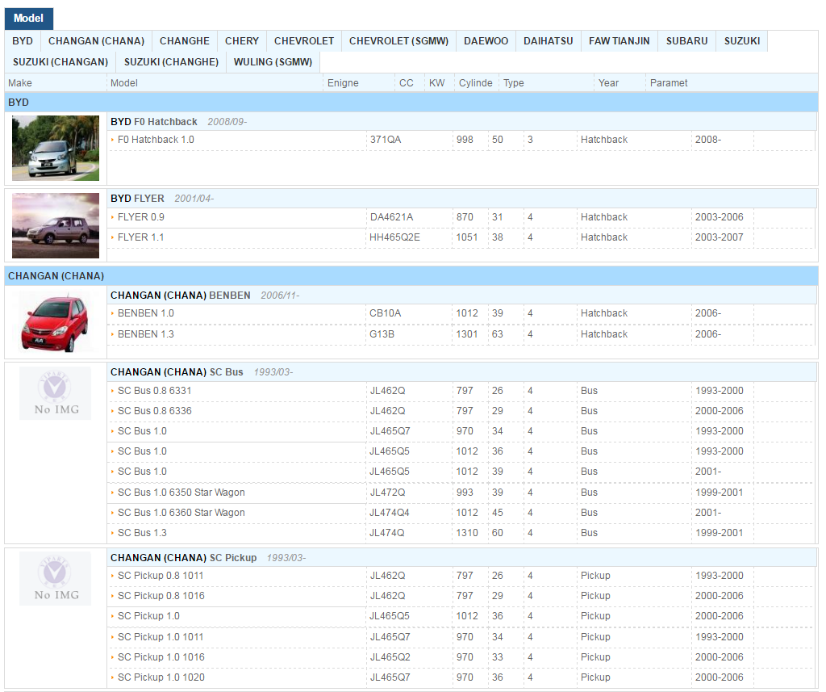The height and width of the screenshot is (692, 826).
Task: Open the SC Pickup 0.8 1011 entry
Action: pos(161,576)
